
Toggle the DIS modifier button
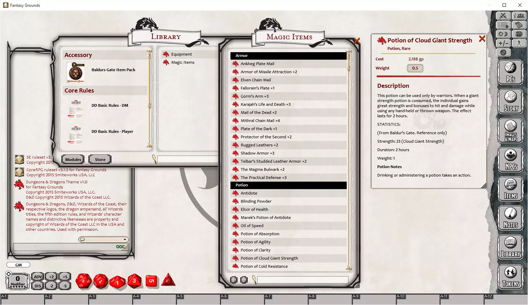(38, 286)
